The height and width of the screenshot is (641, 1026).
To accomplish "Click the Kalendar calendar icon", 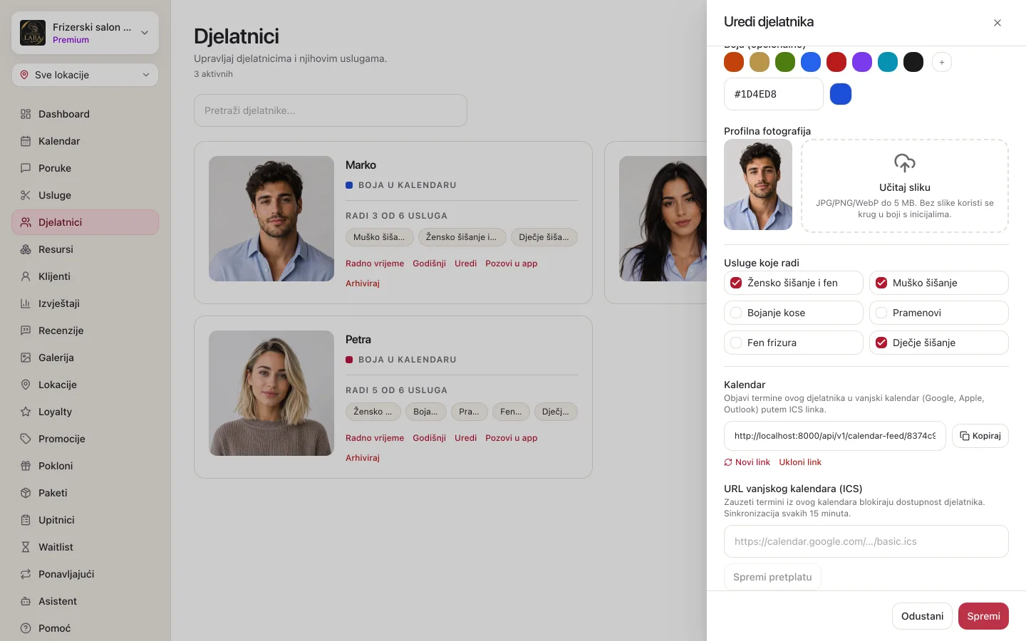I will [26, 141].
